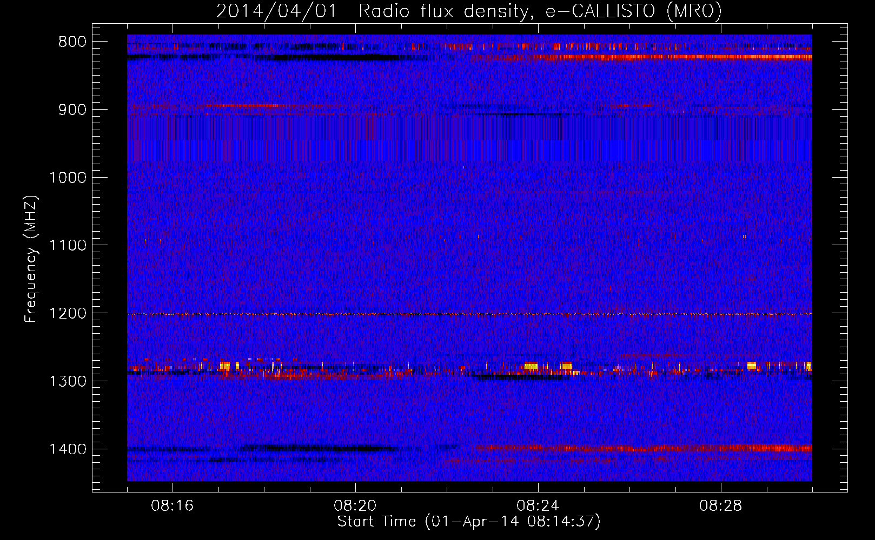Click the 1100 frequency tick label
The image size is (875, 540).
tap(68, 246)
